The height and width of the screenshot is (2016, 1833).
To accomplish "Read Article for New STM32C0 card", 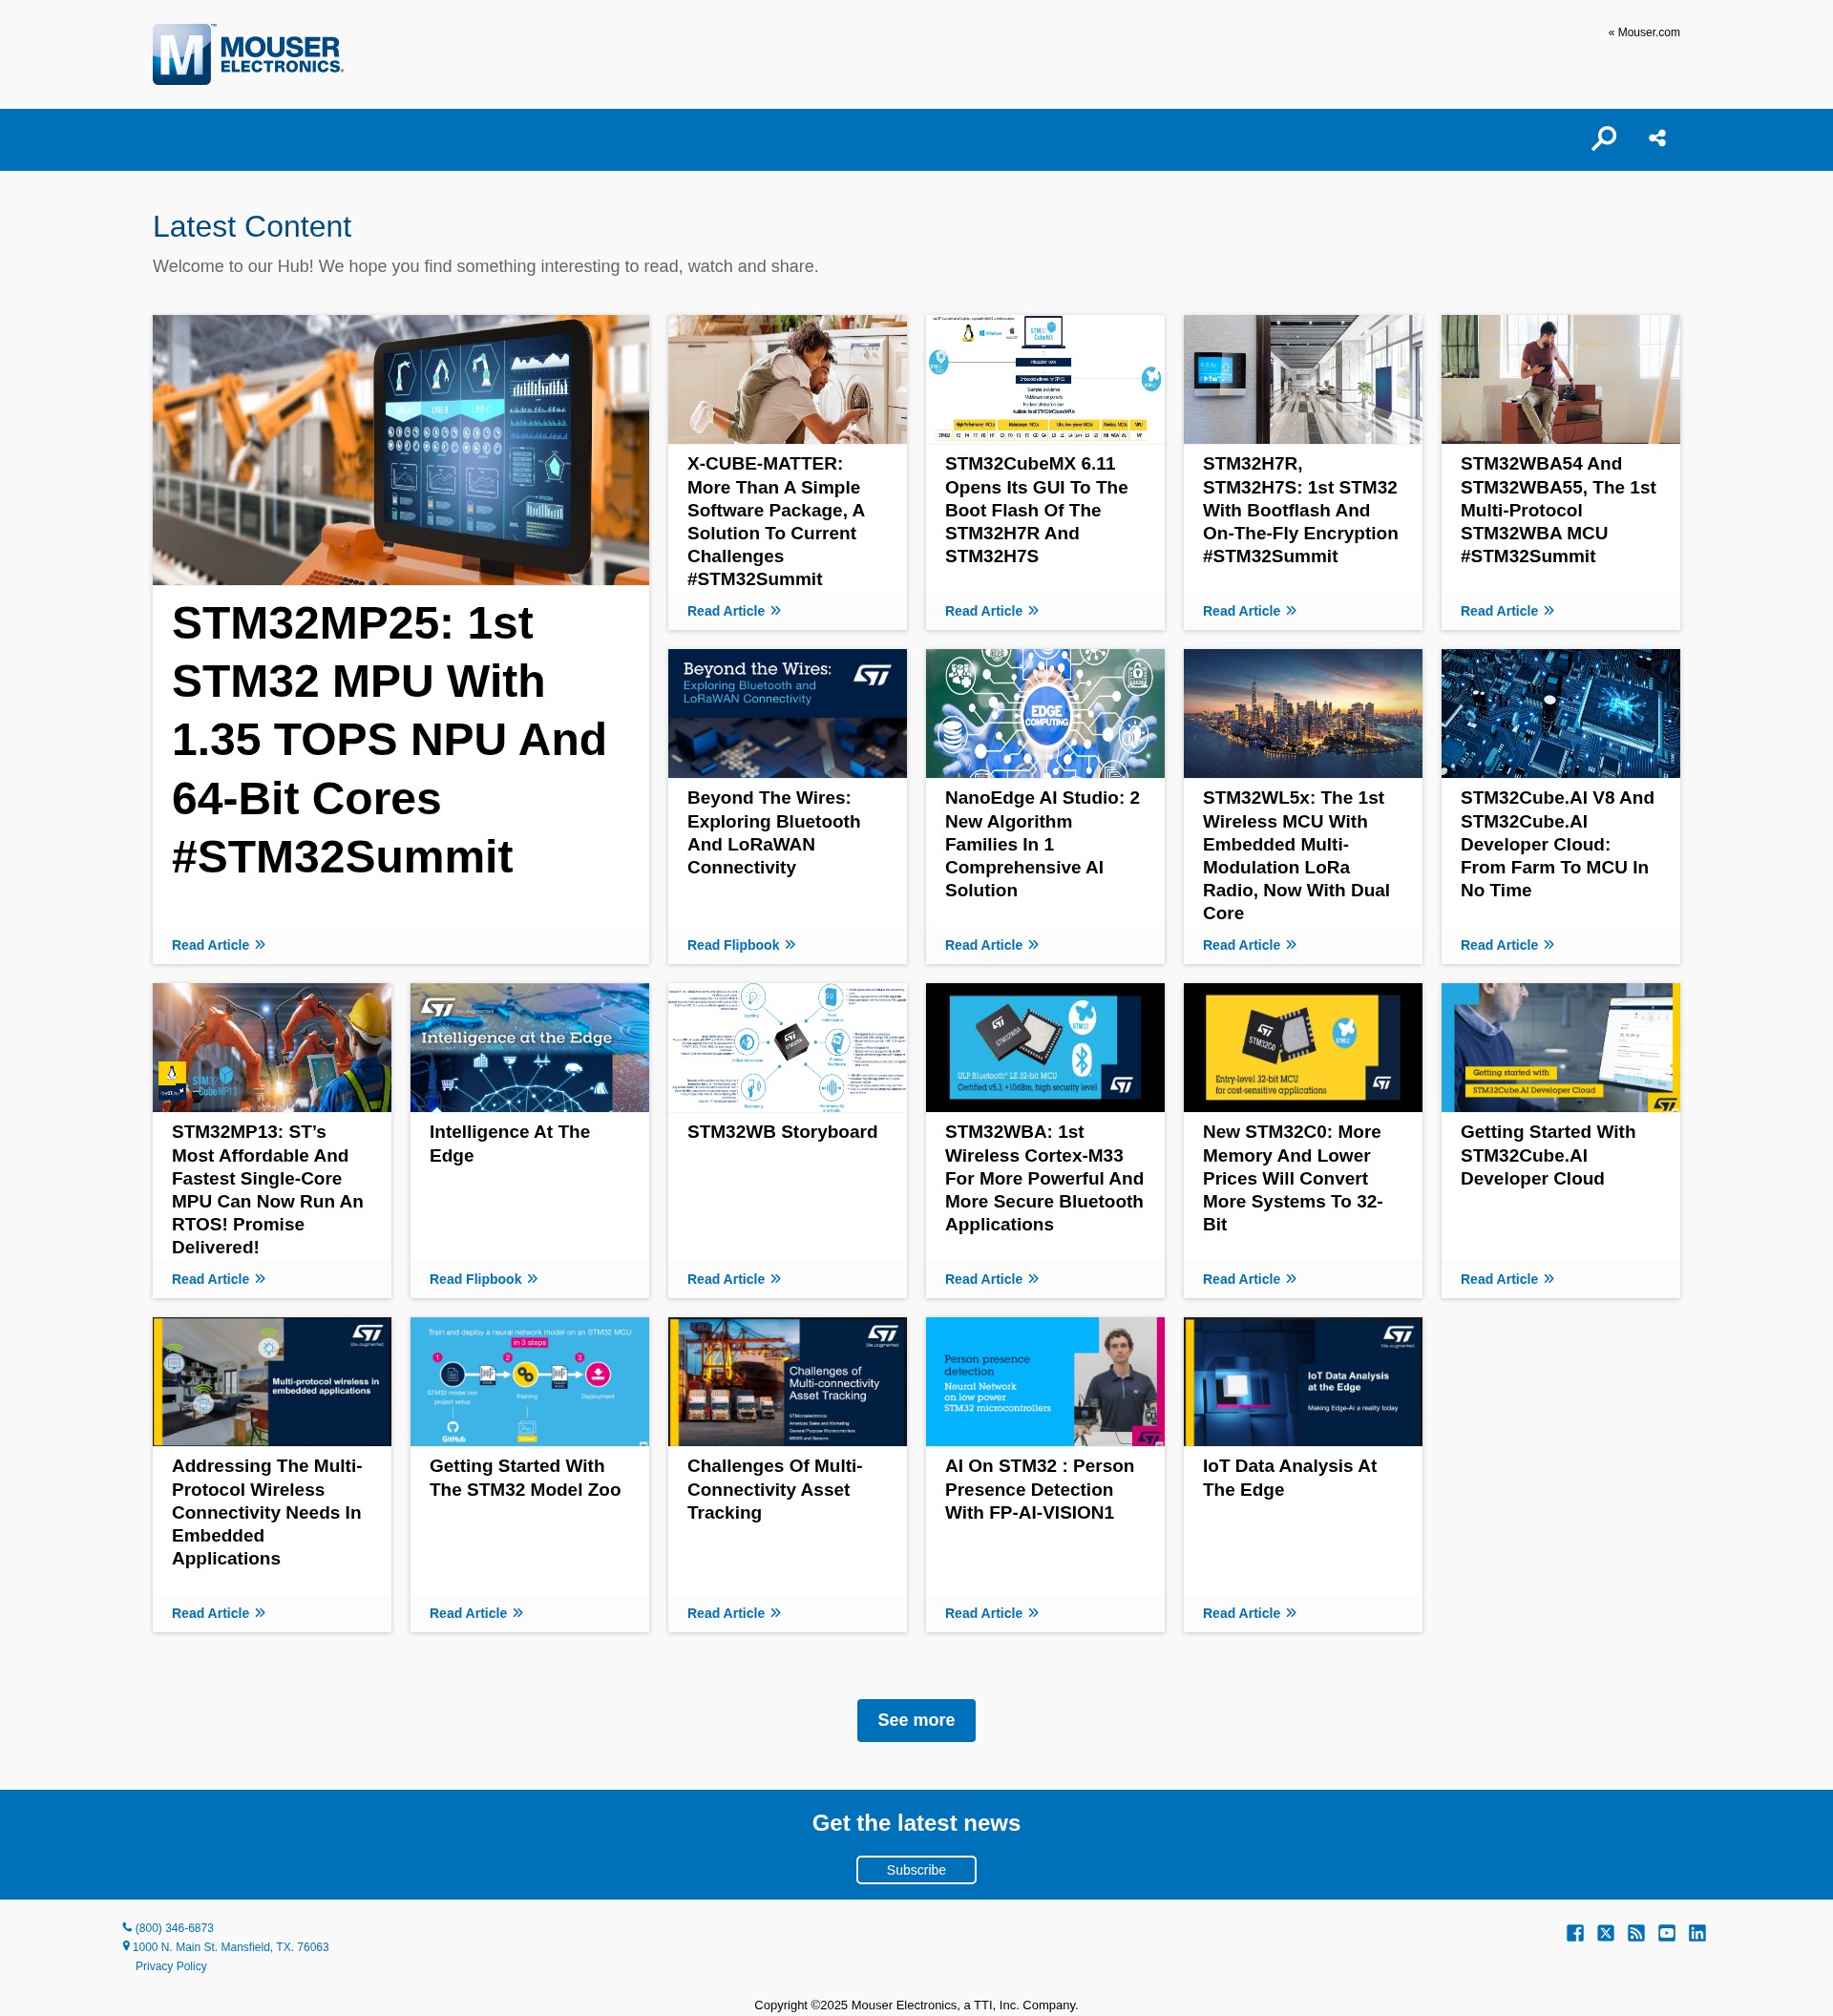I will [x=1249, y=1279].
